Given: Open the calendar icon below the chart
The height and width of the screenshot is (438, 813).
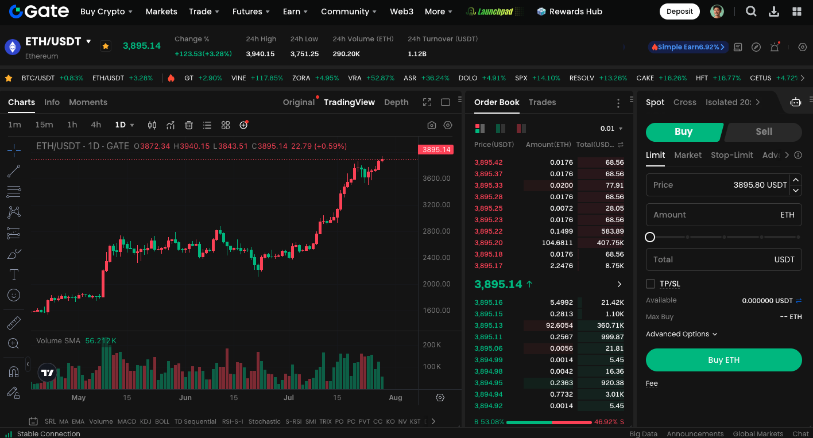Looking at the screenshot, I should (x=33, y=421).
